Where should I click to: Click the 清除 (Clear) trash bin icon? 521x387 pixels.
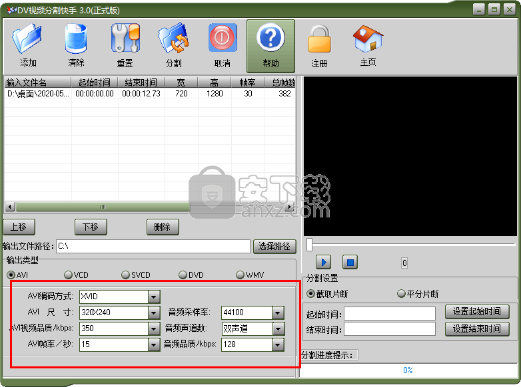coord(76,38)
